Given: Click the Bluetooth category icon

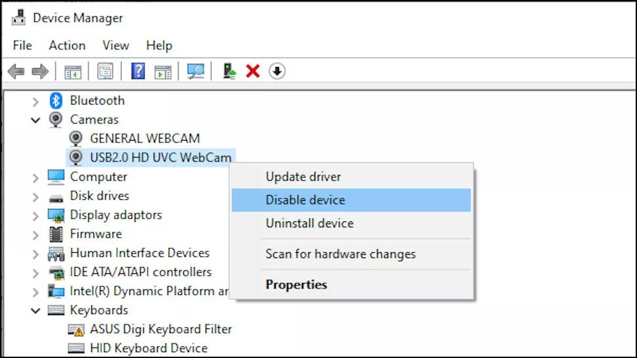Looking at the screenshot, I should tap(56, 101).
